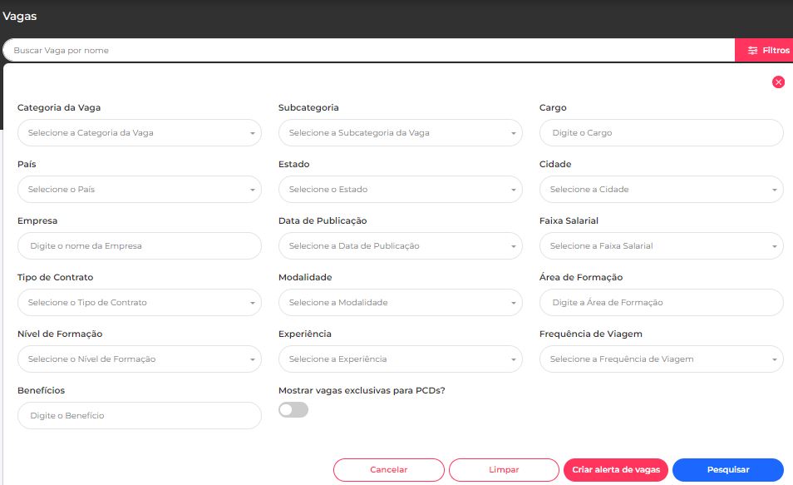Reset filters with Limpar button

[x=504, y=470]
